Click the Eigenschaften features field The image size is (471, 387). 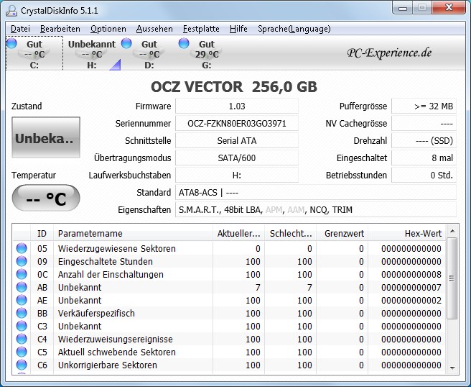click(x=316, y=209)
